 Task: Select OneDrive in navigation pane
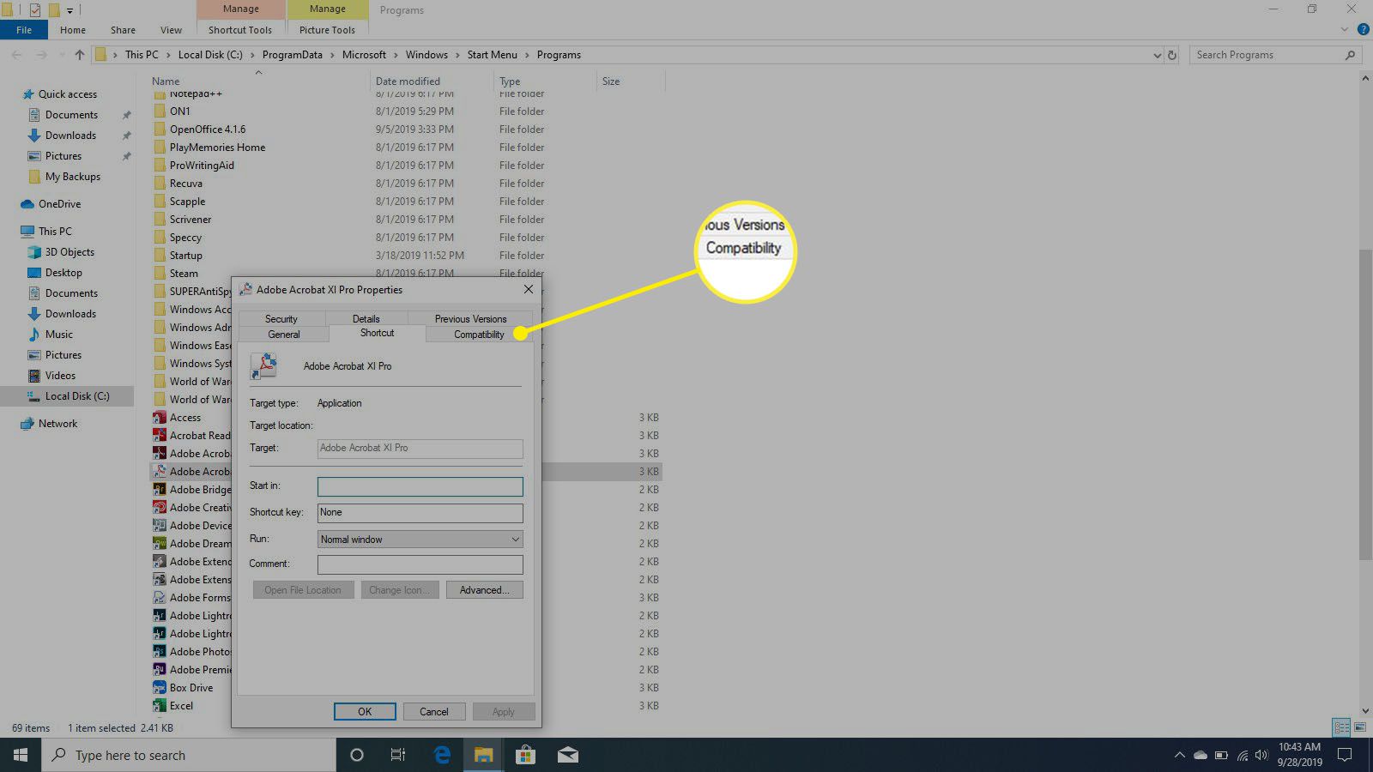click(x=59, y=204)
